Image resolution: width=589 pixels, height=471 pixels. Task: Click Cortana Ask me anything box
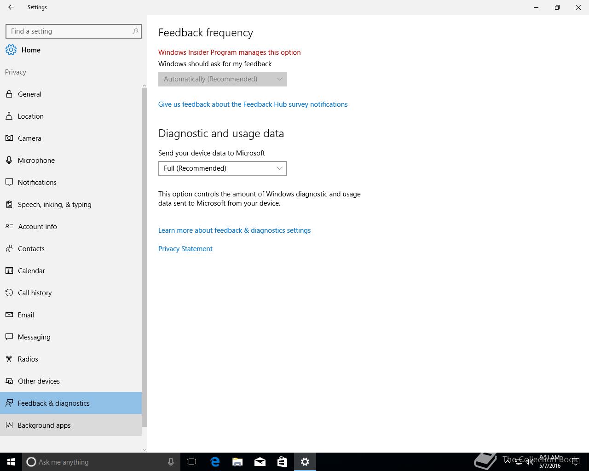tap(100, 462)
